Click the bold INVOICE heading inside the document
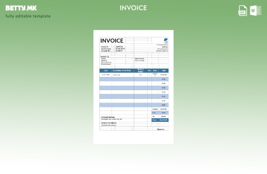 point(112,40)
